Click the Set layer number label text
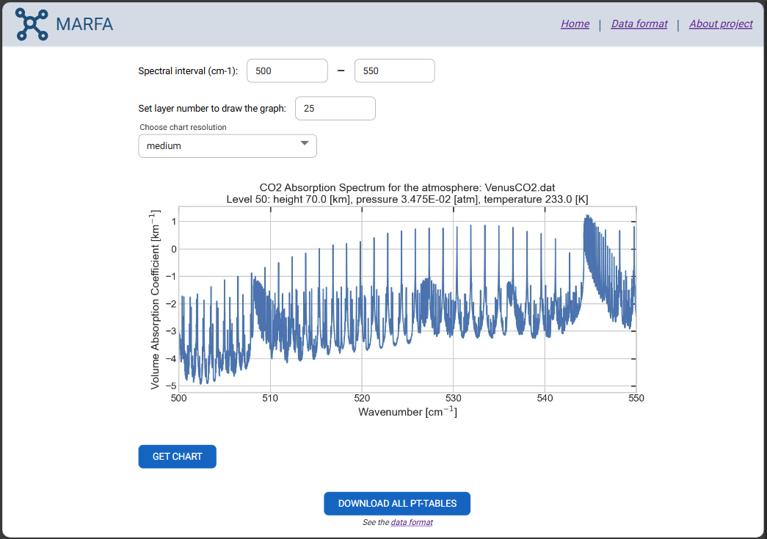Image resolution: width=767 pixels, height=539 pixels. 211,109
